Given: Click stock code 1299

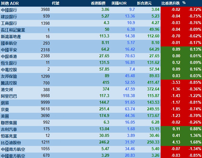Looking at the screenshot, I should [45, 76].
